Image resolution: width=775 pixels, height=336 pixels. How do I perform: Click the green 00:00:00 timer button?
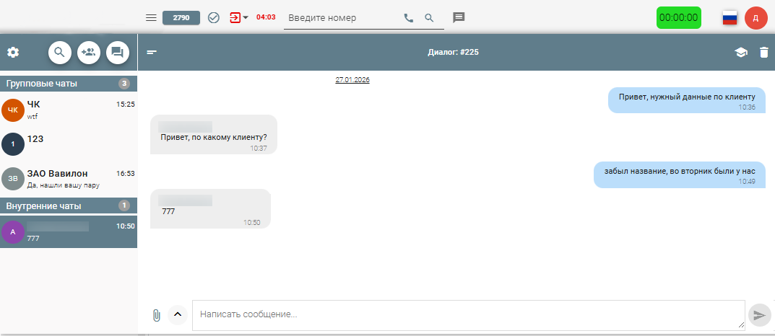coord(678,18)
